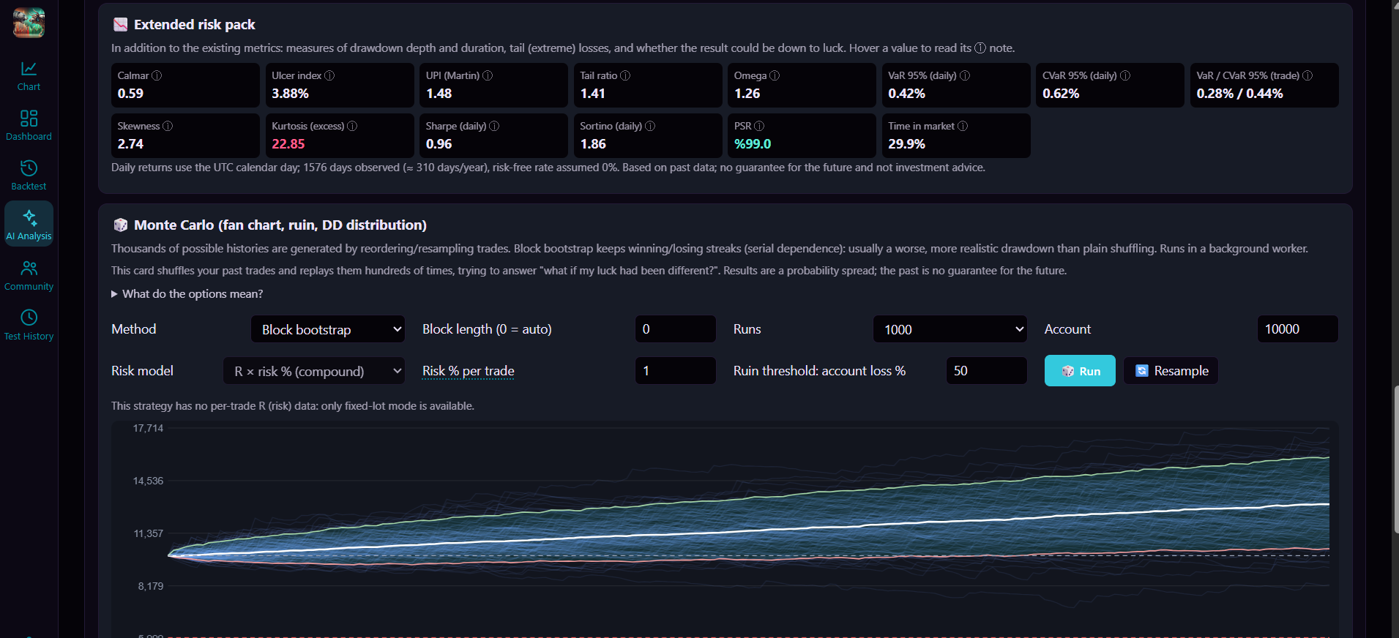Click the Extended risk pack heading
Screen dimensions: 1399x638
coord(194,24)
